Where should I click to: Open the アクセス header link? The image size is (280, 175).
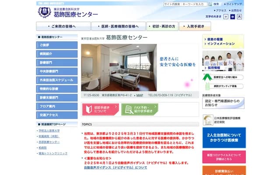tap(220, 10)
